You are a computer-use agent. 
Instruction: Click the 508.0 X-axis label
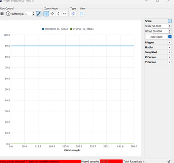pyautogui.click(x=134, y=147)
